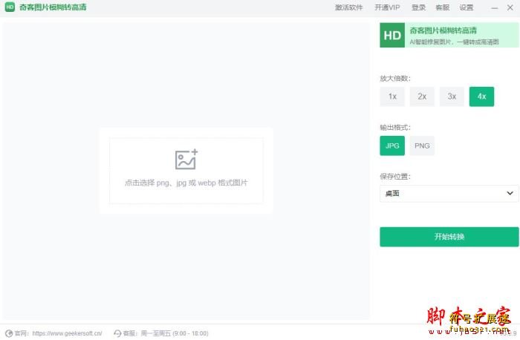Click 登录 in the top bar

click(x=418, y=7)
